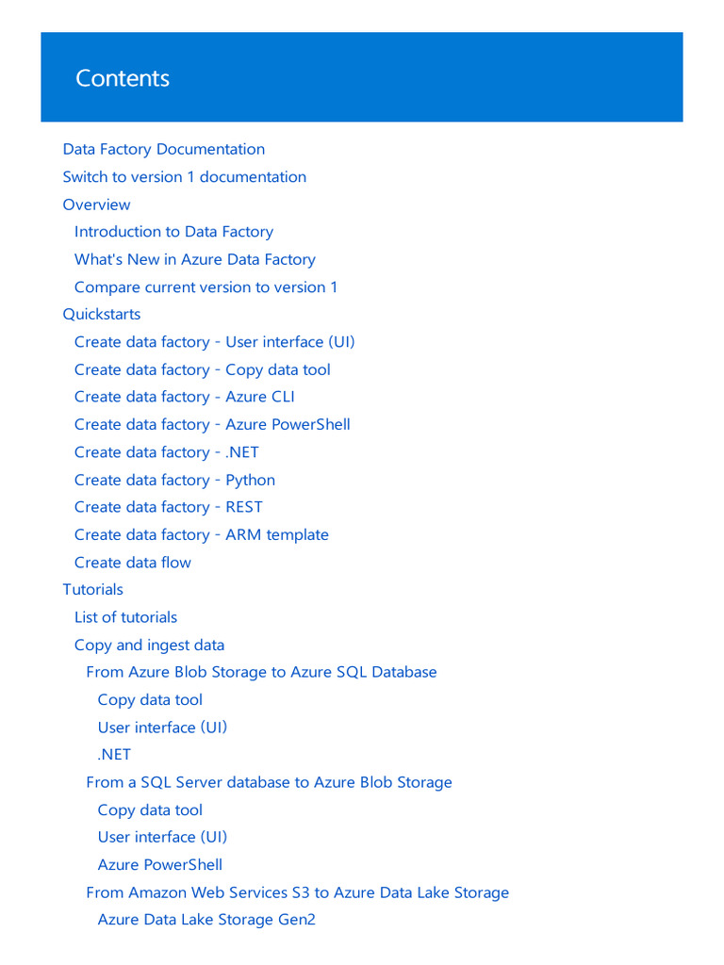The width and height of the screenshot is (724, 965).
Task: Click the Contents header banner
Action: tap(361, 77)
